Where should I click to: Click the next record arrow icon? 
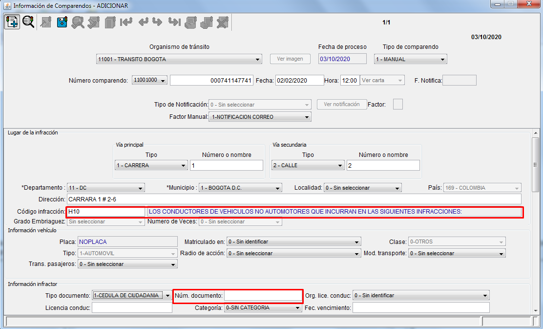(157, 22)
